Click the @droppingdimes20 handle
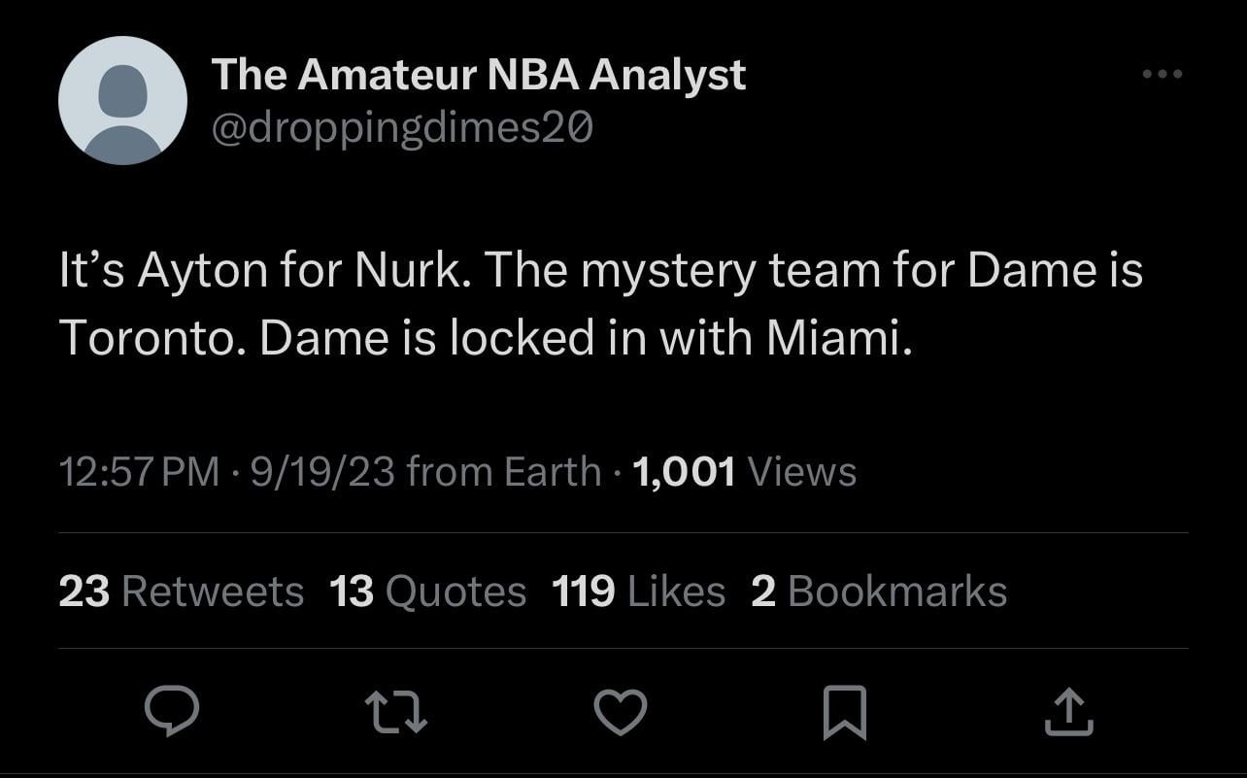Viewport: 1247px width, 778px height. coord(401,127)
